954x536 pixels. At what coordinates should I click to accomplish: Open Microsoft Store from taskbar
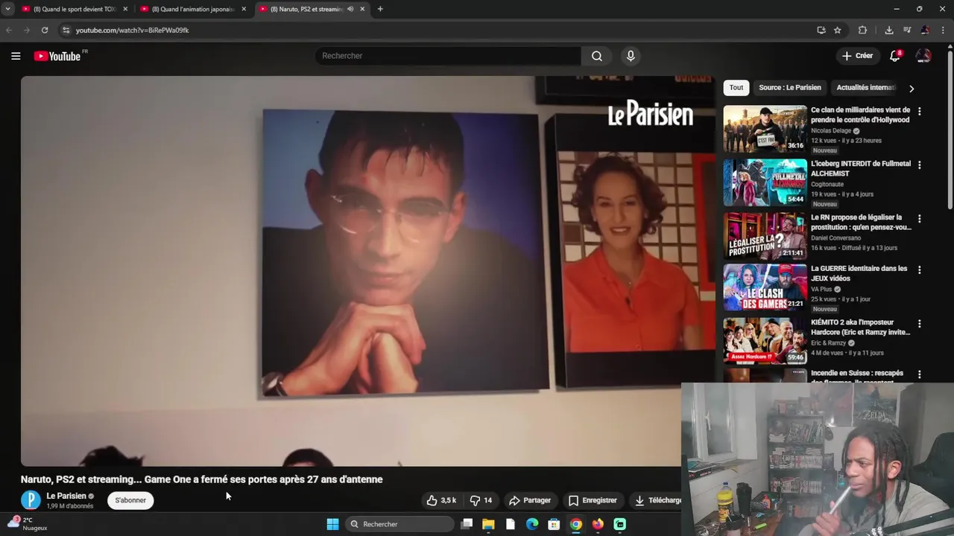tap(554, 524)
